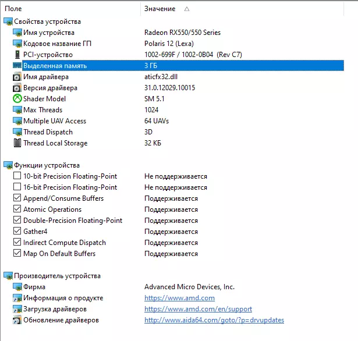
Task: Click the monitor icon beside Имя устройства
Action: [17, 33]
